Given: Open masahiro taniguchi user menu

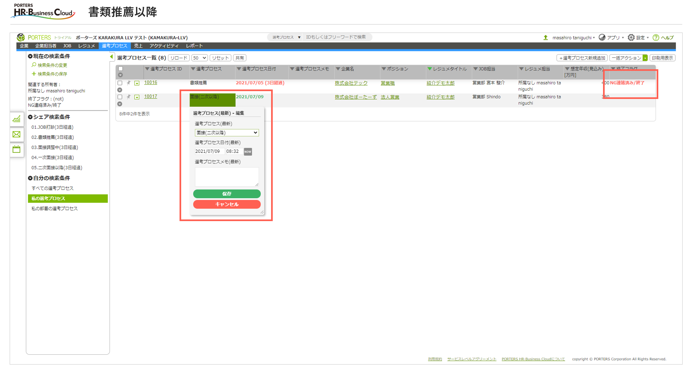Looking at the screenshot, I should tap(573, 38).
